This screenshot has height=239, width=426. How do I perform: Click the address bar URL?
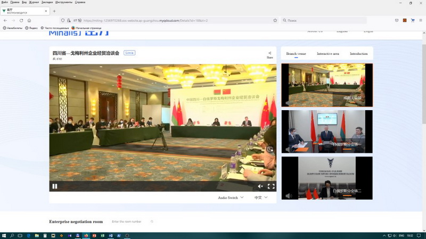click(145, 20)
